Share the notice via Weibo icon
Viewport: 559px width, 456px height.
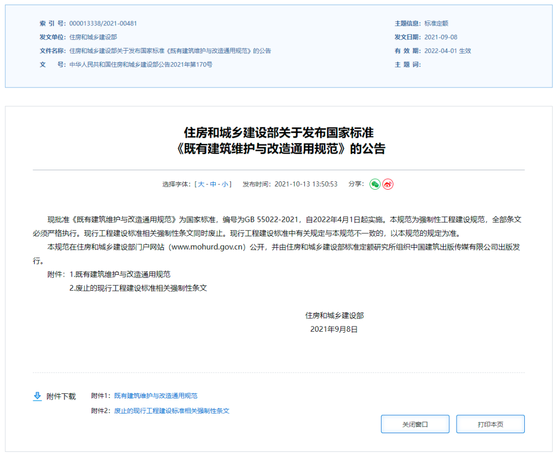pyautogui.click(x=388, y=184)
